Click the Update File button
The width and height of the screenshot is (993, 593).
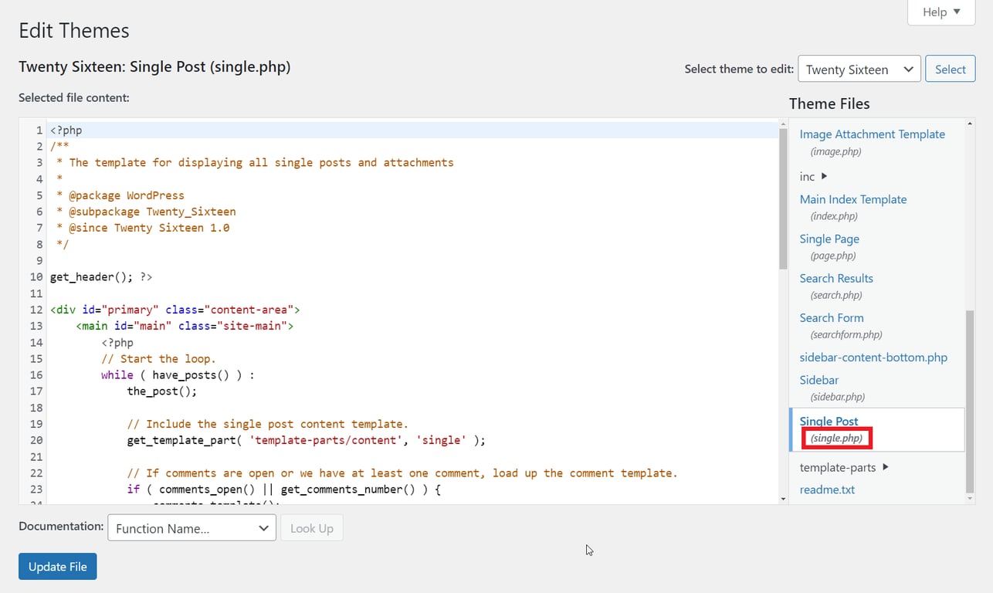tap(57, 566)
